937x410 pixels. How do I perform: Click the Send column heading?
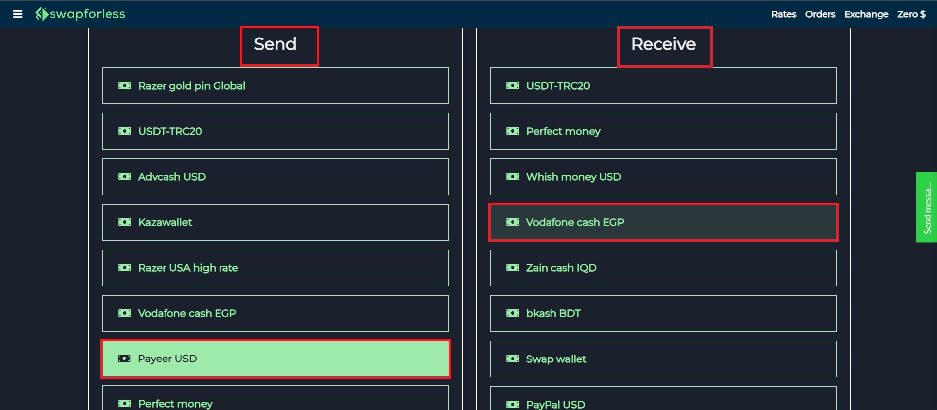coord(276,44)
